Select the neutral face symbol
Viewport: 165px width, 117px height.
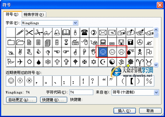[112, 52]
